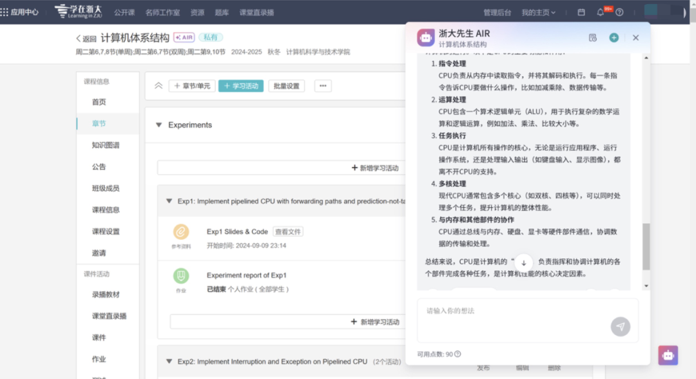Collapse the Experiments section
Screen dimensions: 696x379
(x=159, y=125)
